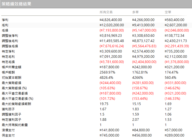Select the 調整後淨利 row label
The width and height of the screenshot is (192, 139).
[10, 35]
